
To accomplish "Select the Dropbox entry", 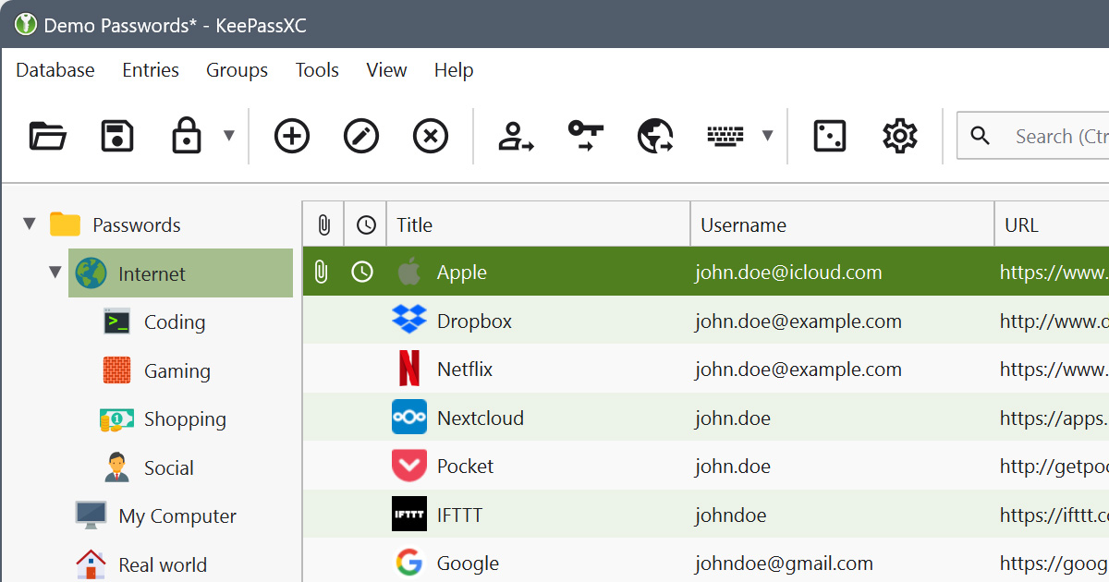I will pyautogui.click(x=706, y=321).
